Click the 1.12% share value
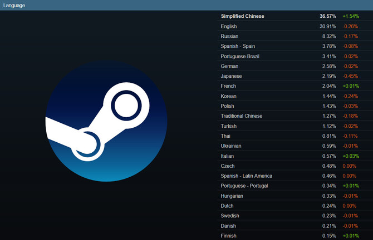The image size is (373, 240). (x=329, y=126)
